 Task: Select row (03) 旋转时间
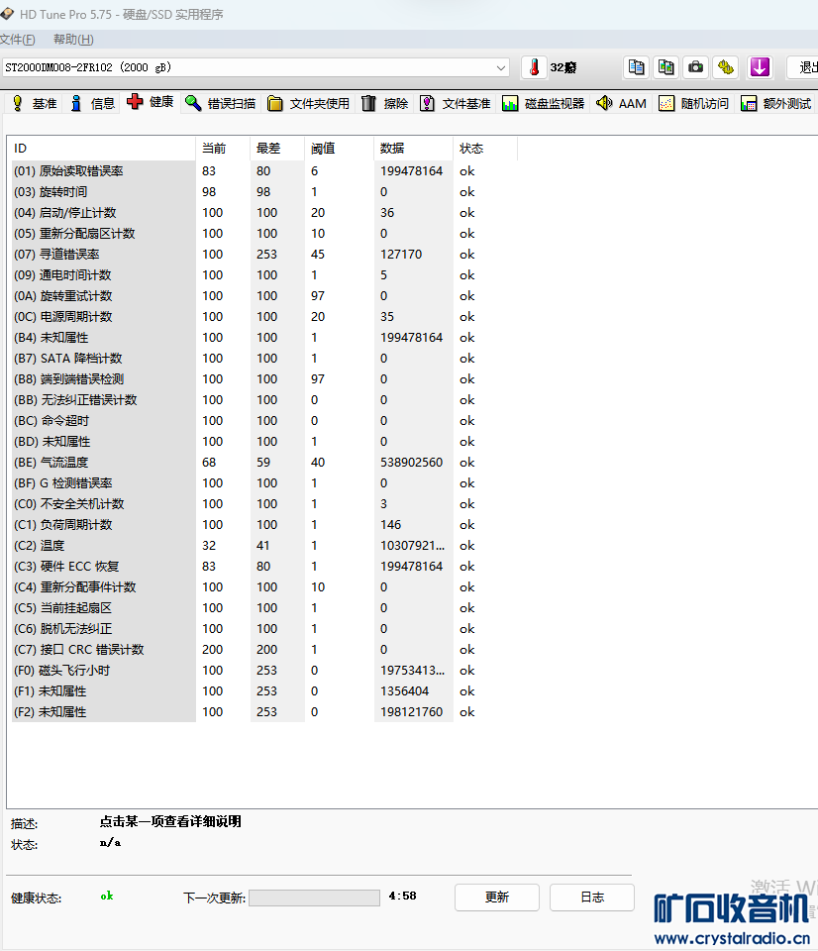pos(262,191)
